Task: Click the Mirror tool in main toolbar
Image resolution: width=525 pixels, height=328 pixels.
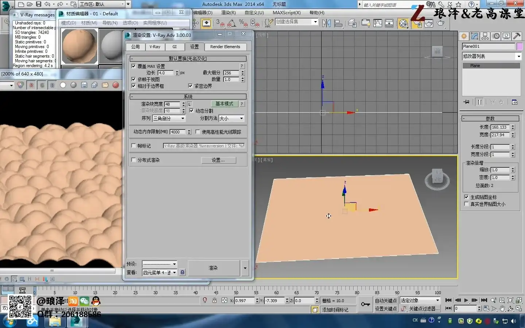Action: [x=326, y=23]
